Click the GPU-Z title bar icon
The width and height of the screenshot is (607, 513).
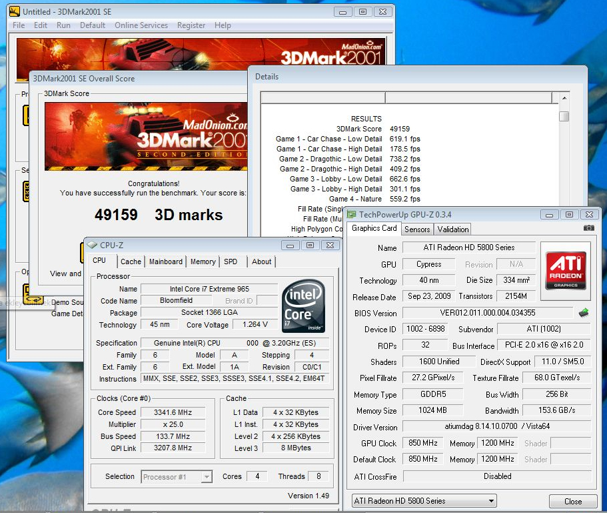click(x=351, y=214)
